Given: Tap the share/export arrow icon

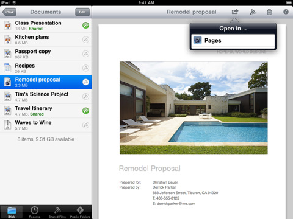Looking at the screenshot, I should [x=235, y=12].
